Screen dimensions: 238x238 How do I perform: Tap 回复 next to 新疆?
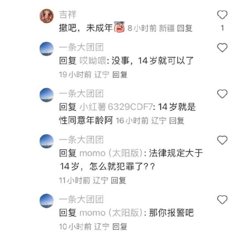tap(185, 28)
